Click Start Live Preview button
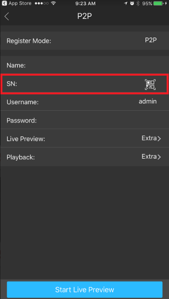The width and height of the screenshot is (169, 299). pyautogui.click(x=85, y=289)
